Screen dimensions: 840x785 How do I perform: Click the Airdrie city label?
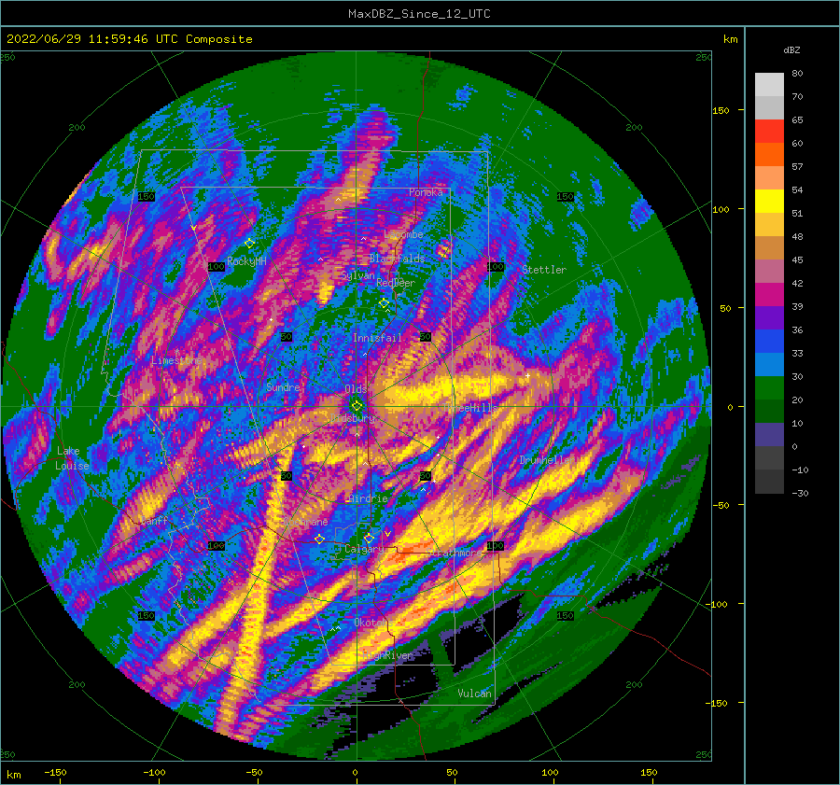point(368,498)
